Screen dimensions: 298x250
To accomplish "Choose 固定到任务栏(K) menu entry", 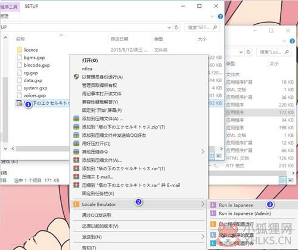I will tap(98, 193).
